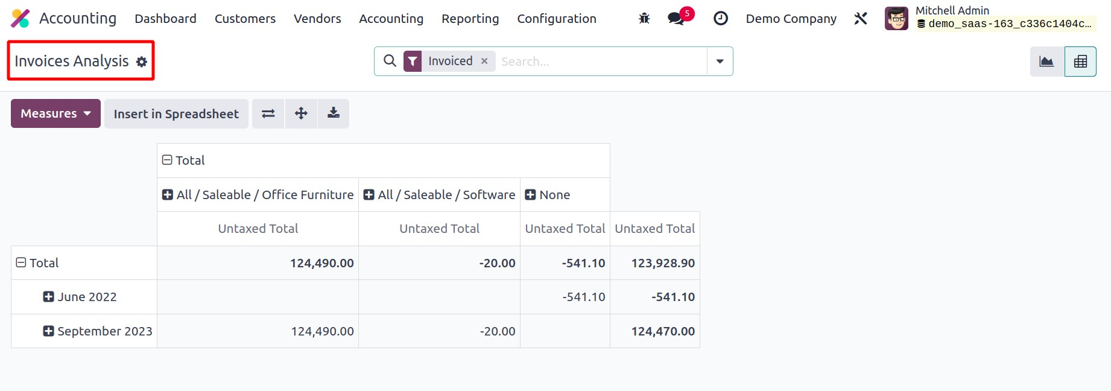Remove the Invoiced filter tag
This screenshot has width=1111, height=391.
point(484,61)
